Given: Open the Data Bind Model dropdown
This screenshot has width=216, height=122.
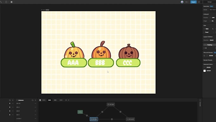Looking at the screenshot, I should [213, 10].
